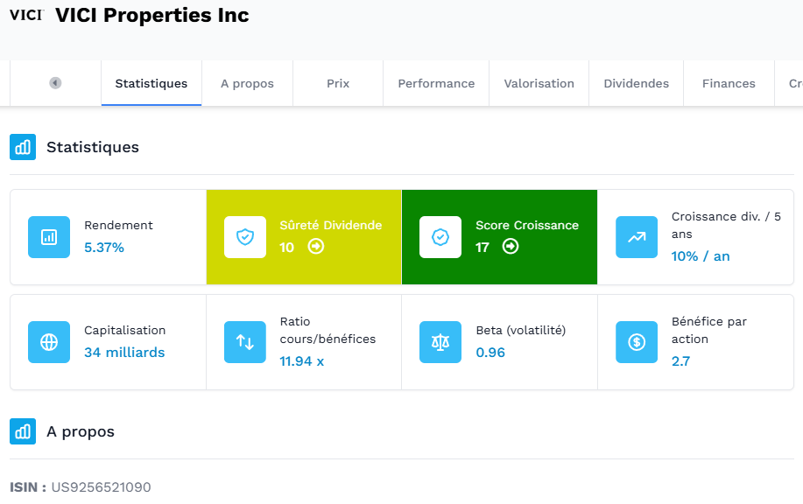Click the Sûreté Dividende label
803x504 pixels.
[331, 225]
